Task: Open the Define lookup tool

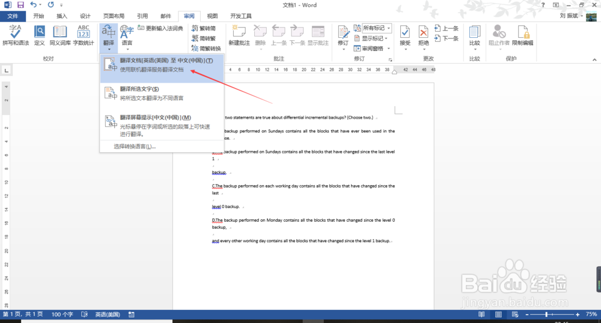Action: pos(40,35)
